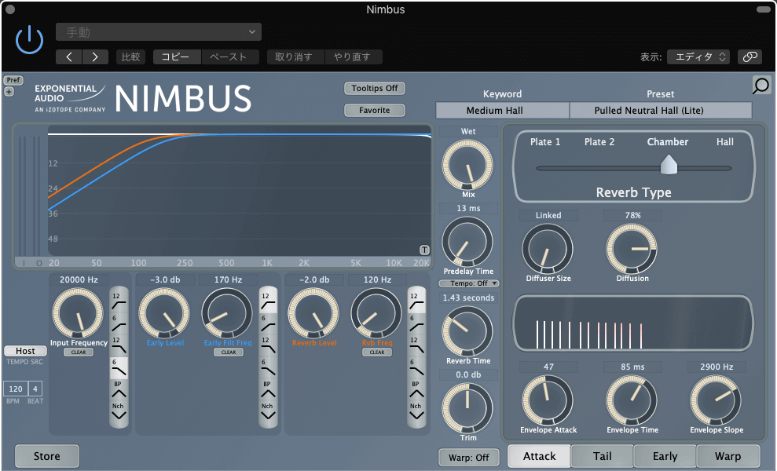Select BP band-pass on input filter
This screenshot has width=777, height=471.
tap(119, 390)
